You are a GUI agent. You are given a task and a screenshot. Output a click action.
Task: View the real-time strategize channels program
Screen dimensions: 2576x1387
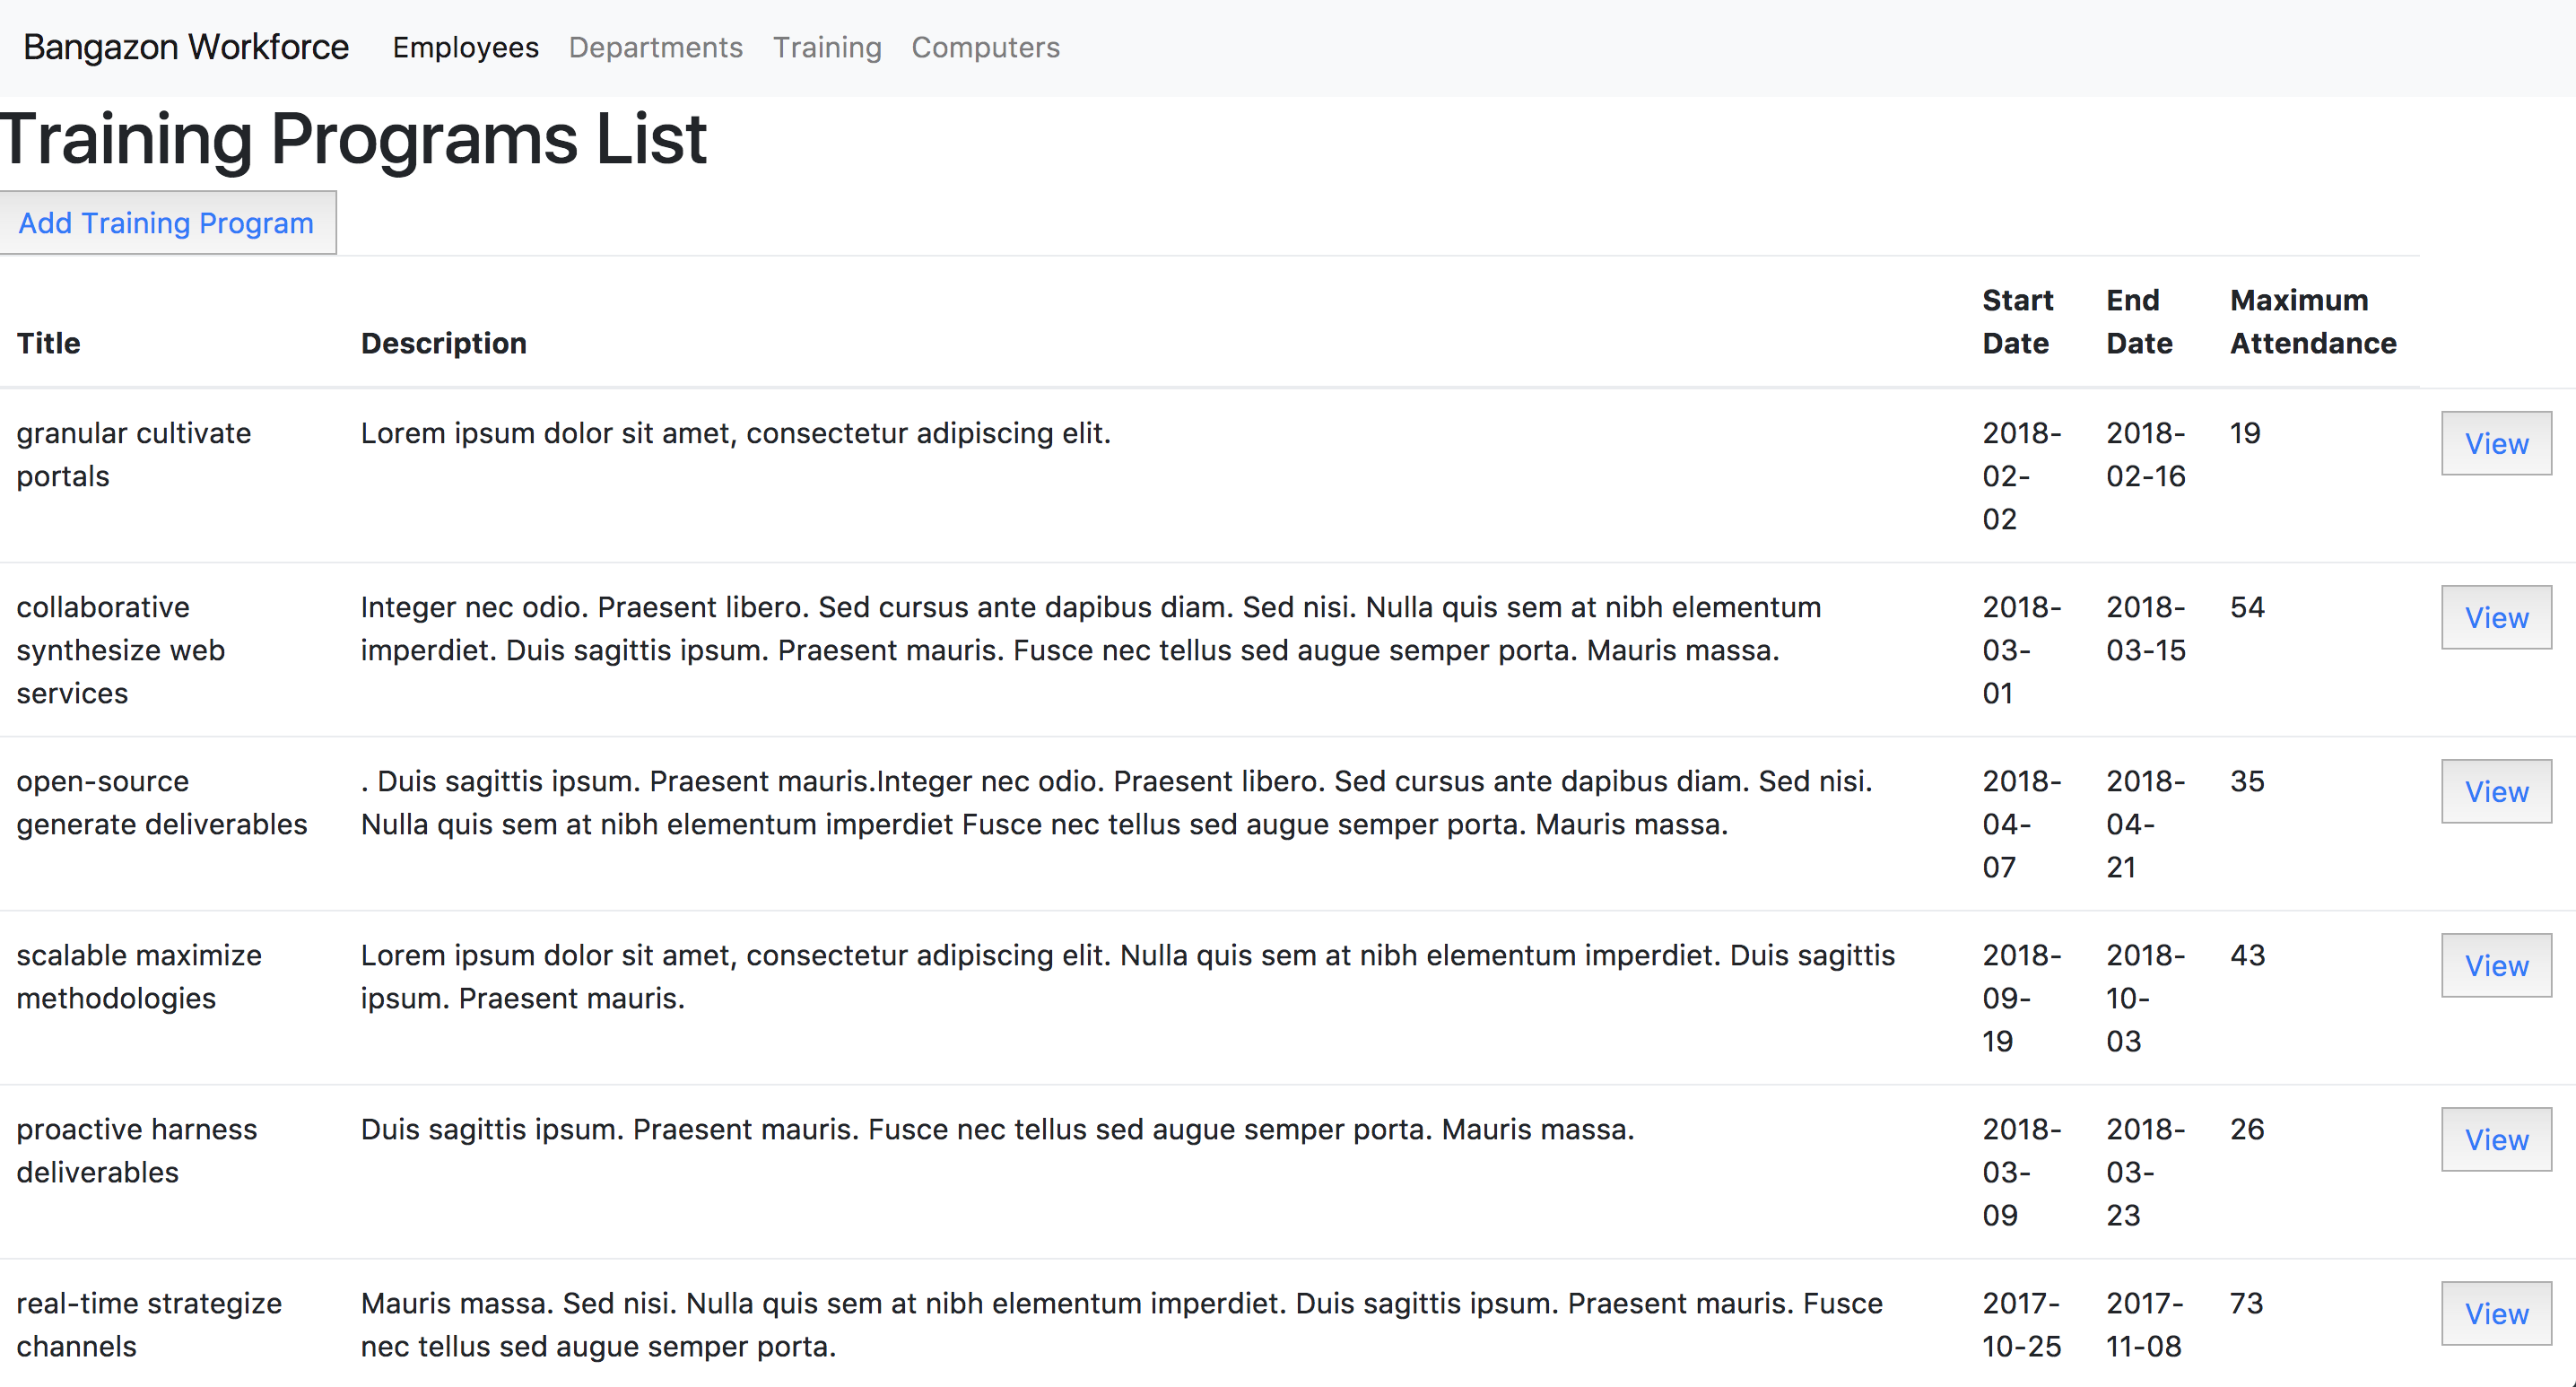(2496, 1313)
